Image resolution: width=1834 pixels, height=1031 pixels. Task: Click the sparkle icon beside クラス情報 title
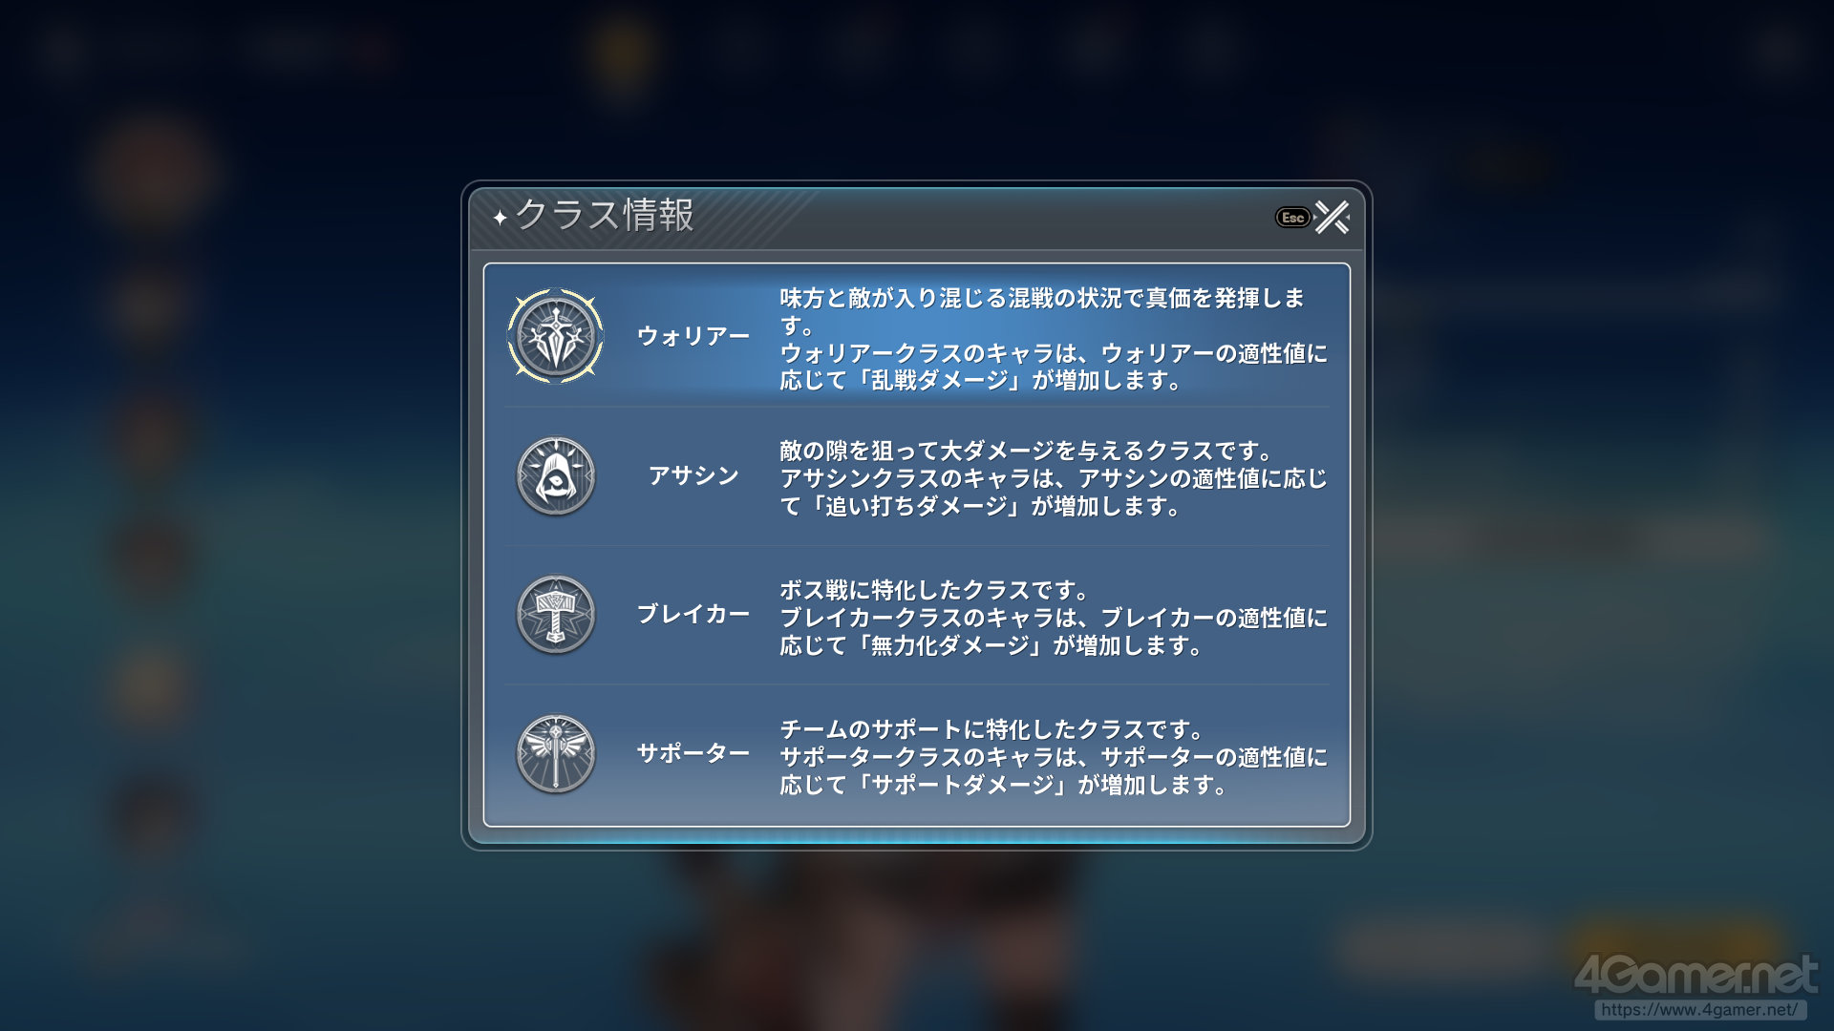500,218
